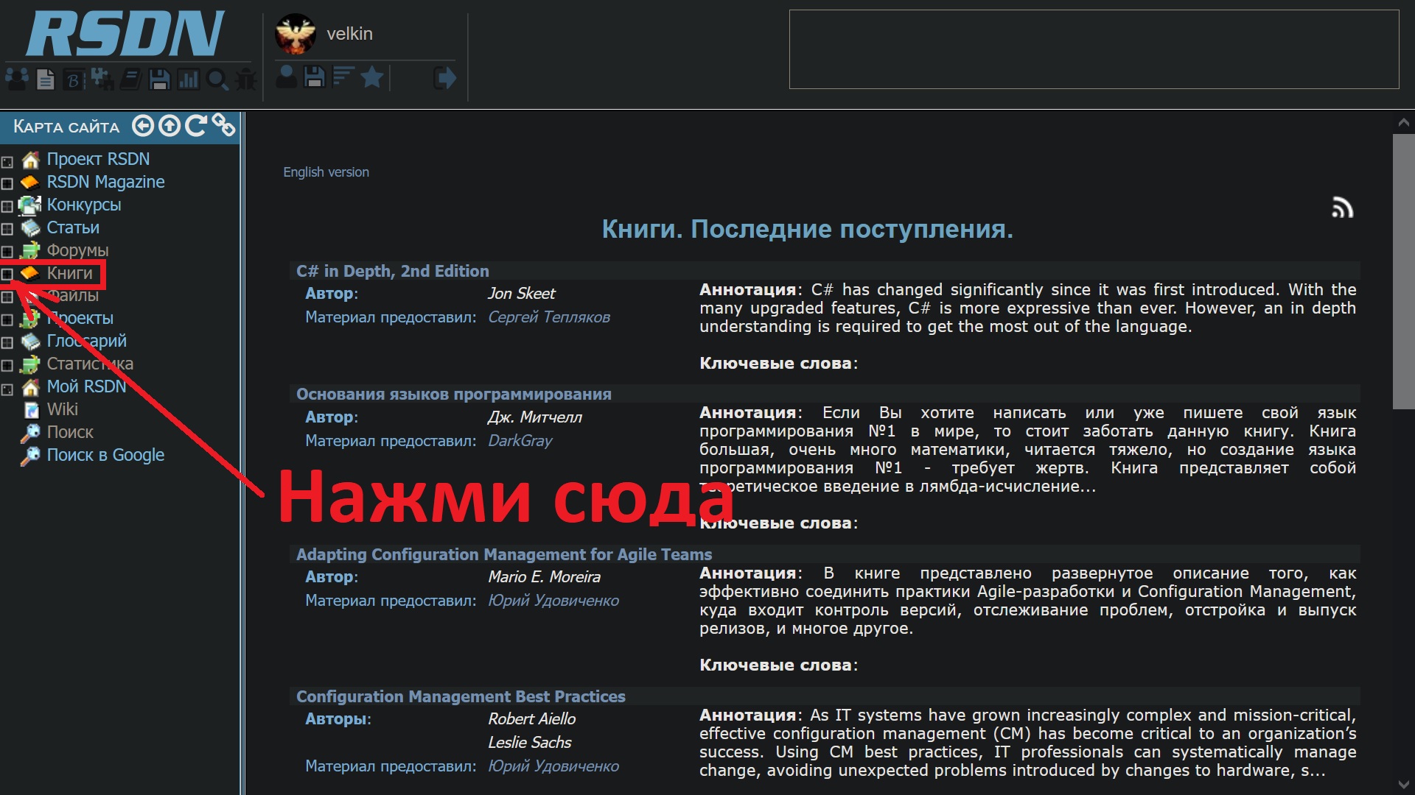Expand the Форумы tree node
The height and width of the screenshot is (795, 1415).
point(7,252)
